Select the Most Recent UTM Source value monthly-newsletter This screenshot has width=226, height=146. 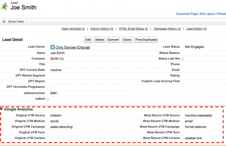click(198, 115)
